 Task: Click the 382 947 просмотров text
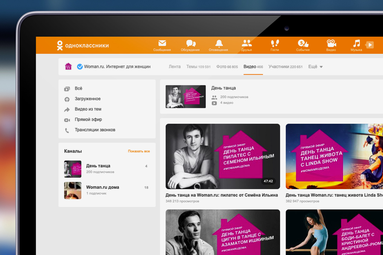(303, 201)
